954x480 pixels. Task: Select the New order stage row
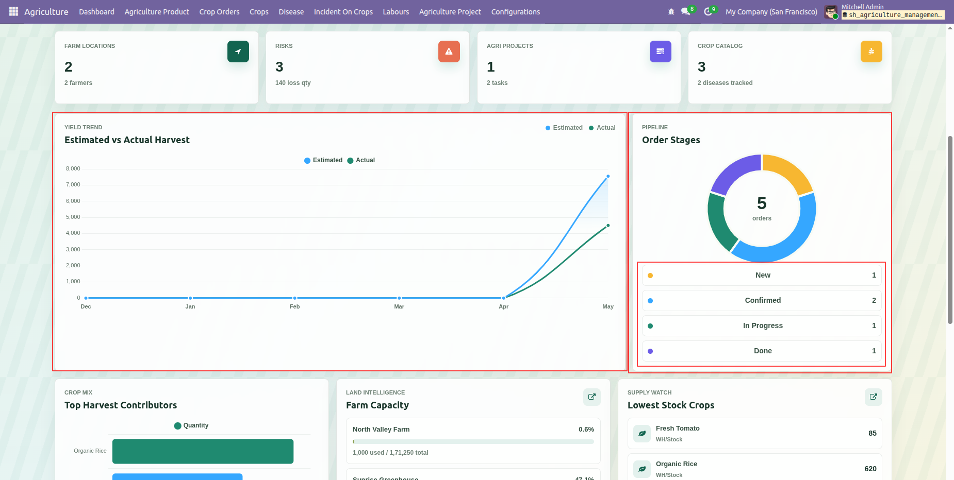762,276
